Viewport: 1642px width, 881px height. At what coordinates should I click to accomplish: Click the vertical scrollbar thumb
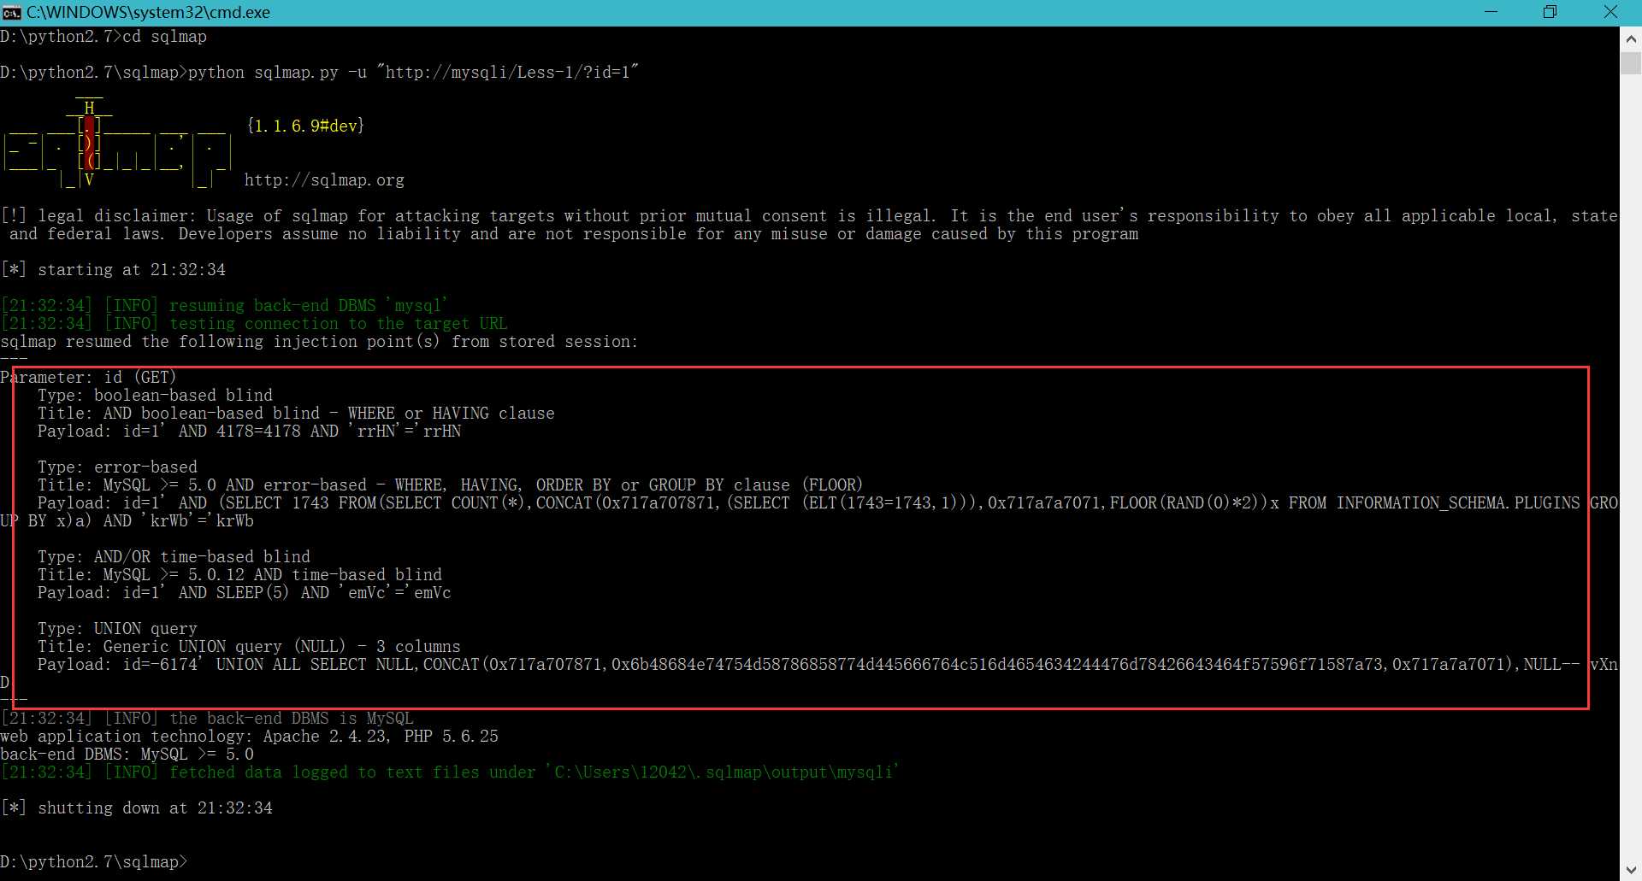(x=1631, y=63)
